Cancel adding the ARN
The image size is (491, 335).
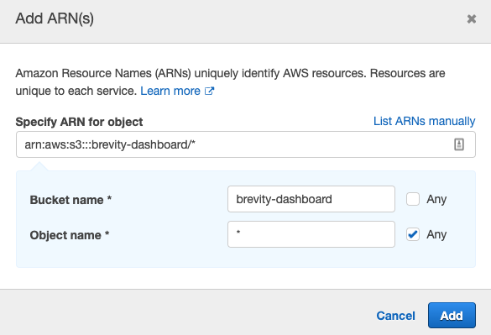pyautogui.click(x=396, y=316)
